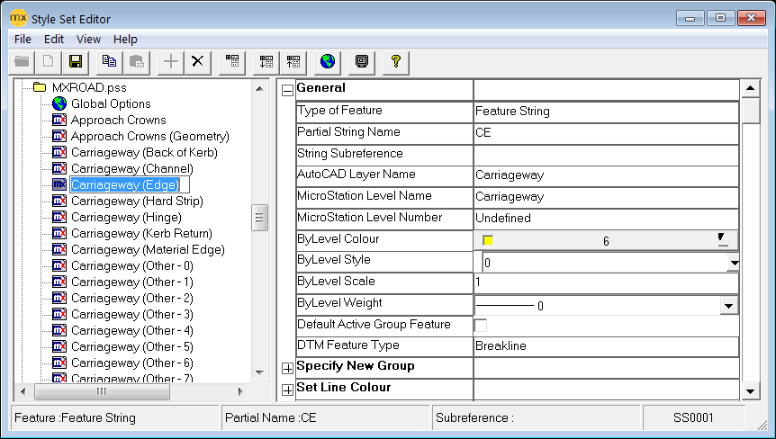The width and height of the screenshot is (776, 439).
Task: Click the move up toolbar icon
Action: 293,62
